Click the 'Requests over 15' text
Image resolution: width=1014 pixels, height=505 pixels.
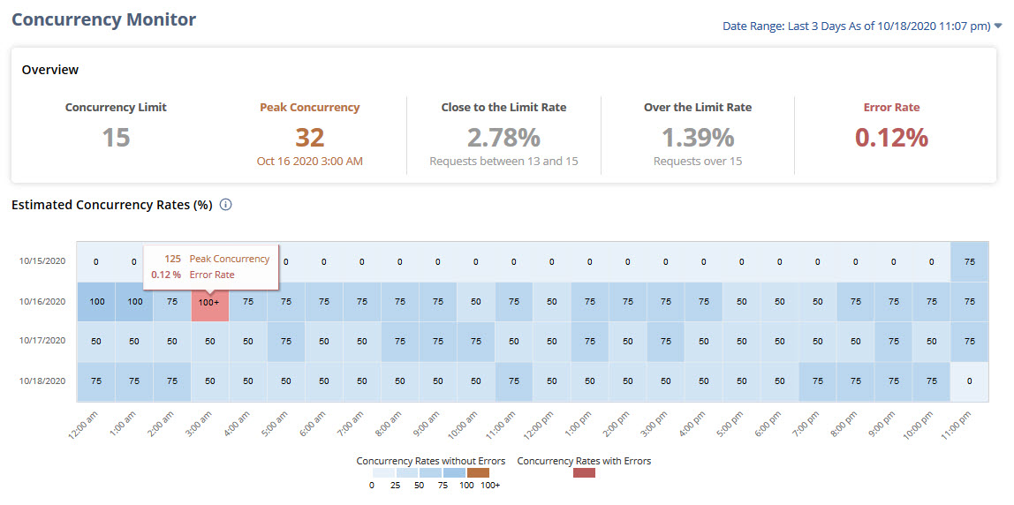[x=698, y=161]
